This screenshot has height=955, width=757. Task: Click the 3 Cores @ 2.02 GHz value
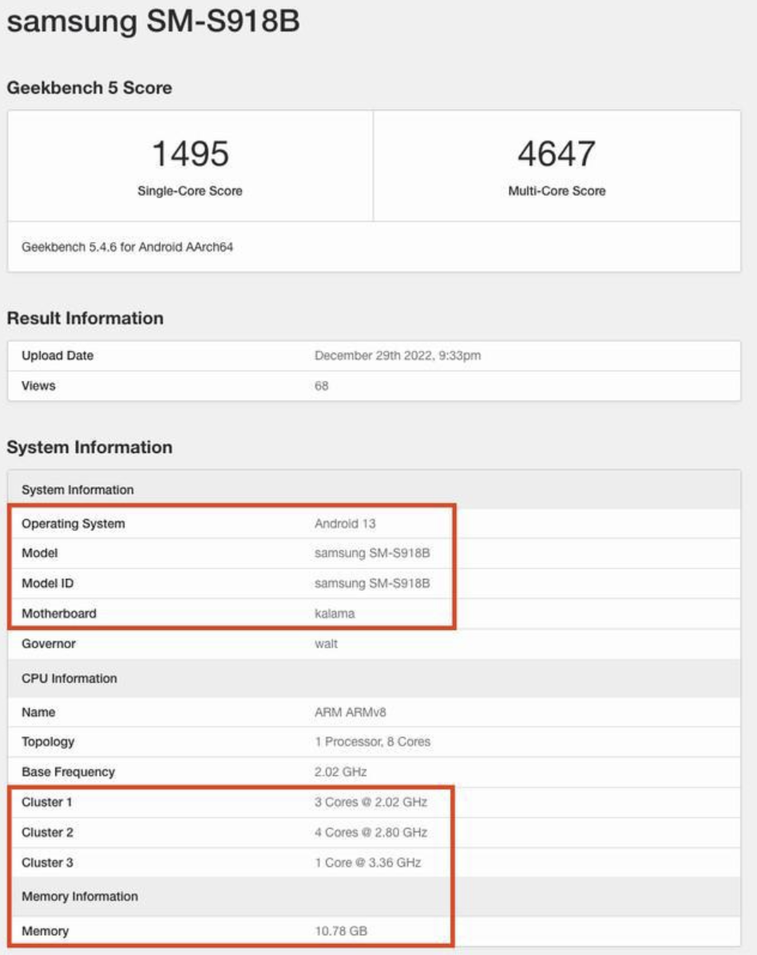[371, 802]
